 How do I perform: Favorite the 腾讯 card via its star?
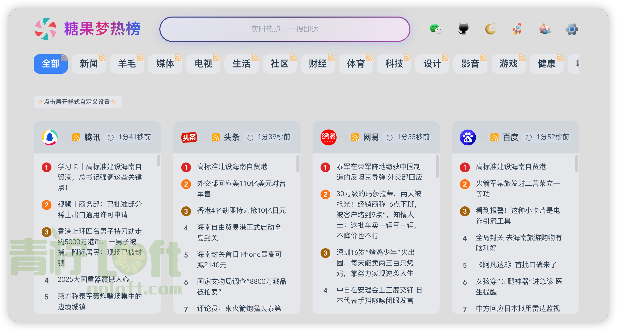(65, 137)
